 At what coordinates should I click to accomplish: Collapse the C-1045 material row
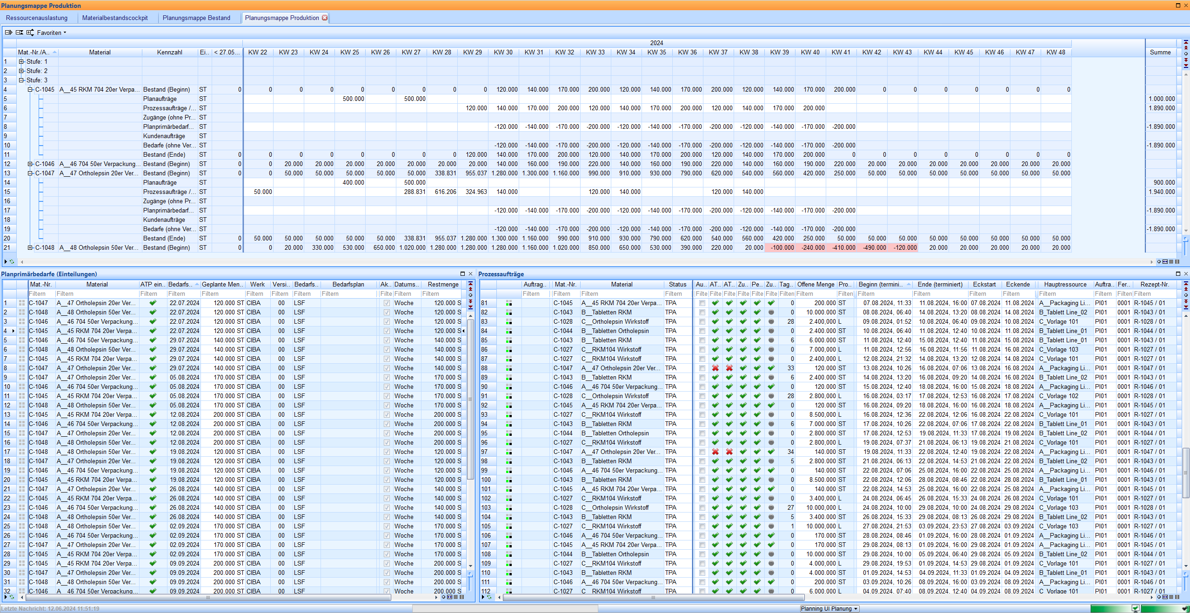(30, 89)
